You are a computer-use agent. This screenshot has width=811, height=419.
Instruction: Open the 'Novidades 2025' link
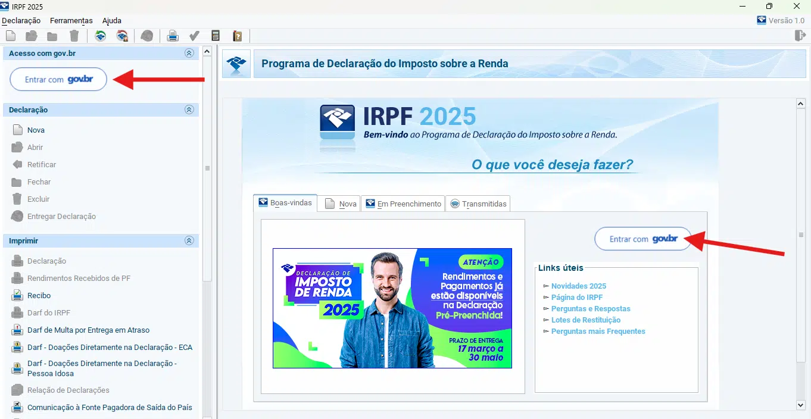tap(578, 286)
